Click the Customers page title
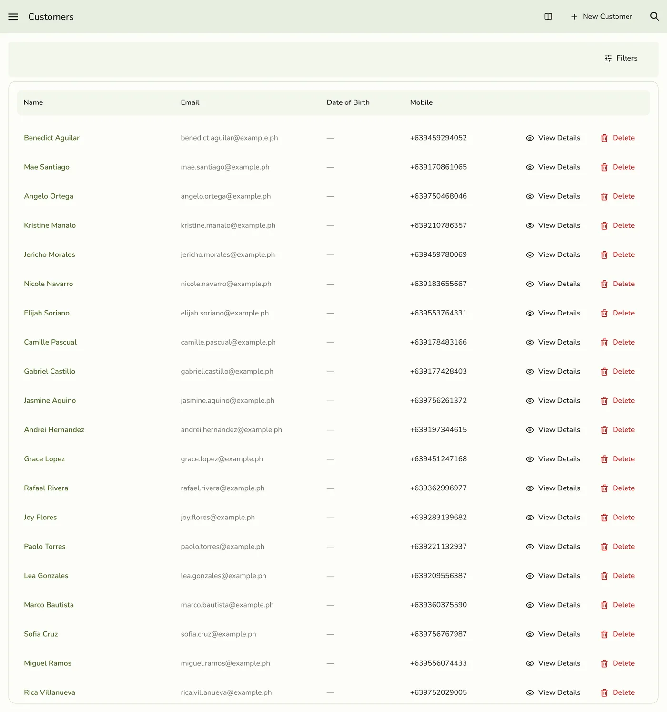Viewport: 667px width, 712px height. click(x=51, y=17)
